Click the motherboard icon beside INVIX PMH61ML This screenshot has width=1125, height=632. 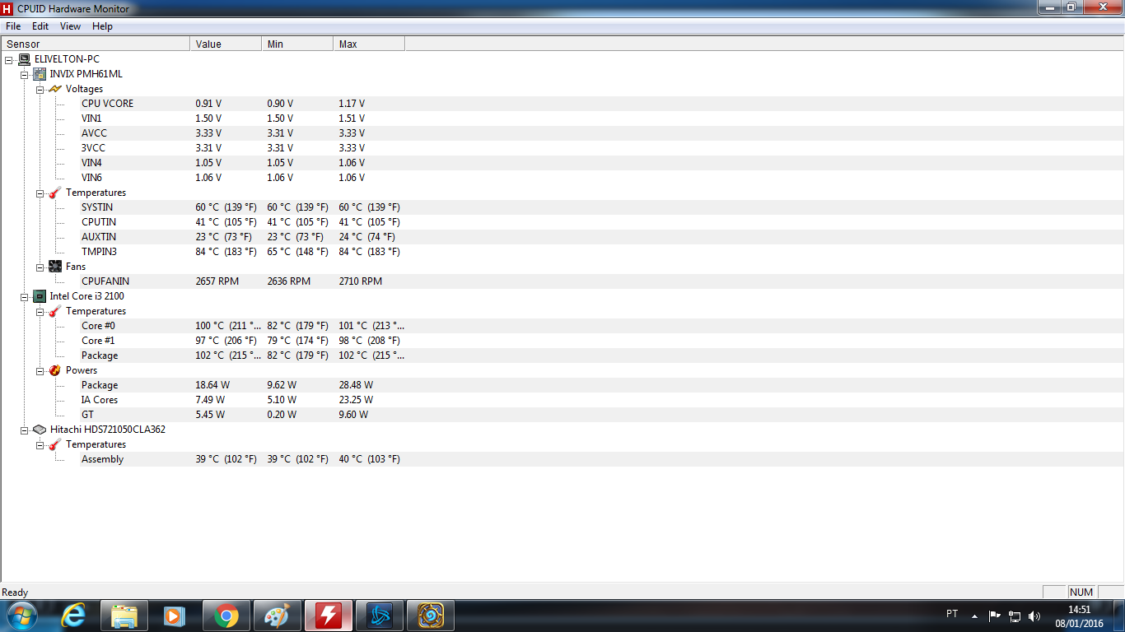[40, 74]
